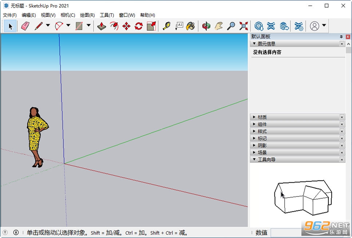Select the Arc tool

click(59, 26)
